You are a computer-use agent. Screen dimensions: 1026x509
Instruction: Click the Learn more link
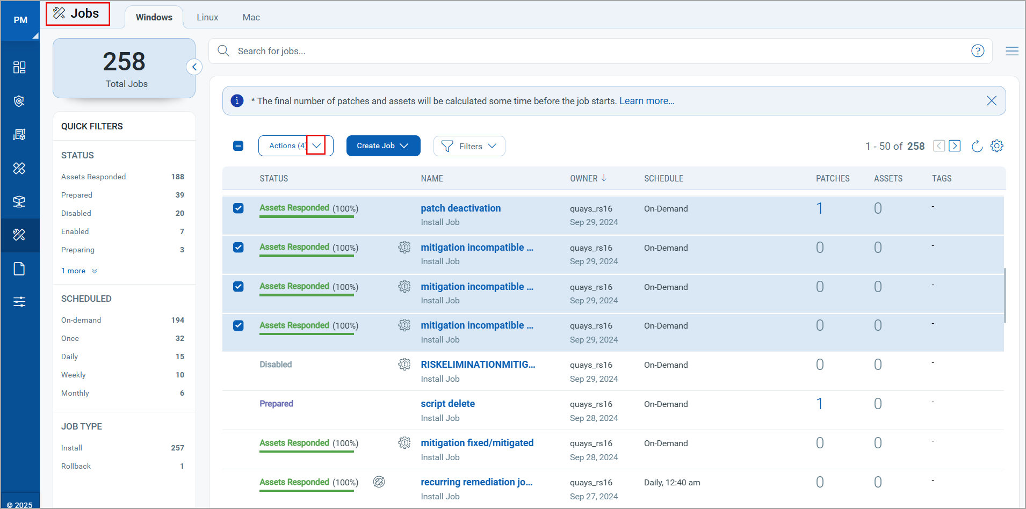click(x=647, y=101)
